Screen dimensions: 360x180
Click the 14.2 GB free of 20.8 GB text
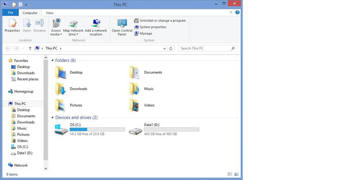(x=87, y=134)
